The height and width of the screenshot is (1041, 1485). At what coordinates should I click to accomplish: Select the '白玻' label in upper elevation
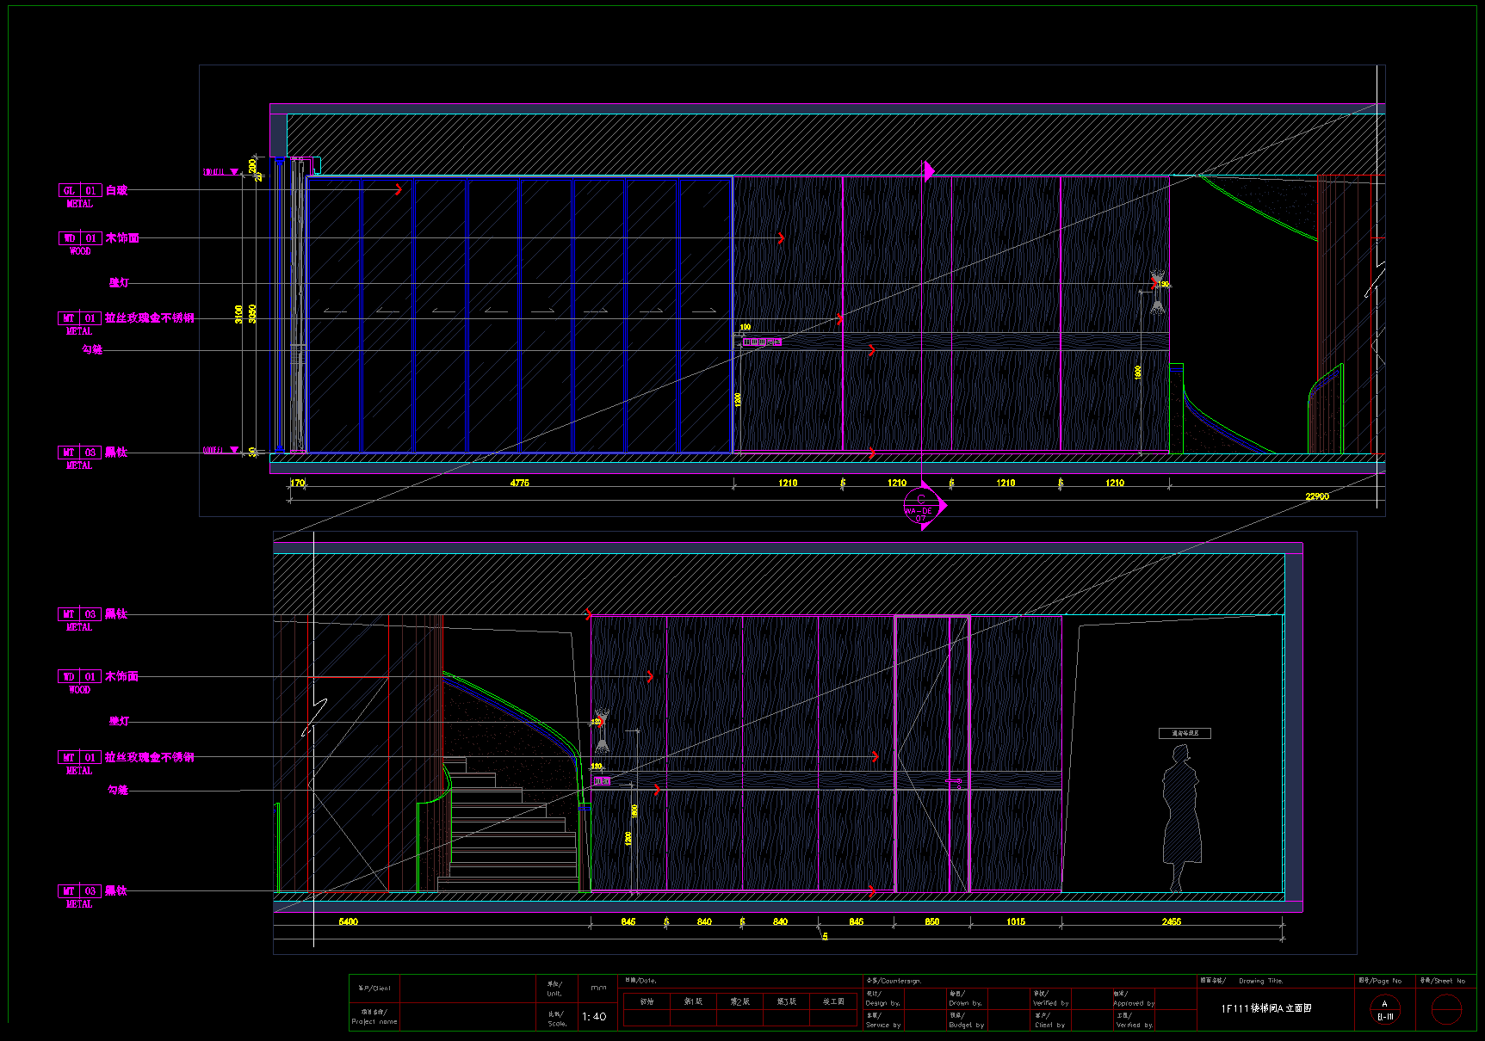[x=116, y=190]
